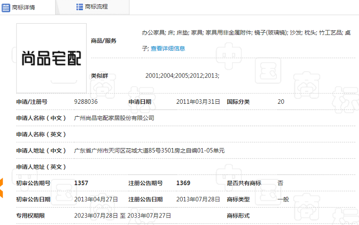Click the 申请/注册号 label
This screenshot has width=359, height=225.
click(31, 102)
